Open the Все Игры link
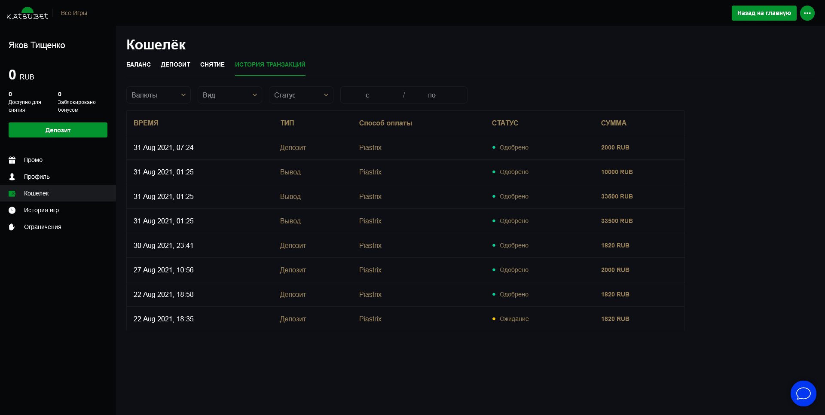 [74, 13]
